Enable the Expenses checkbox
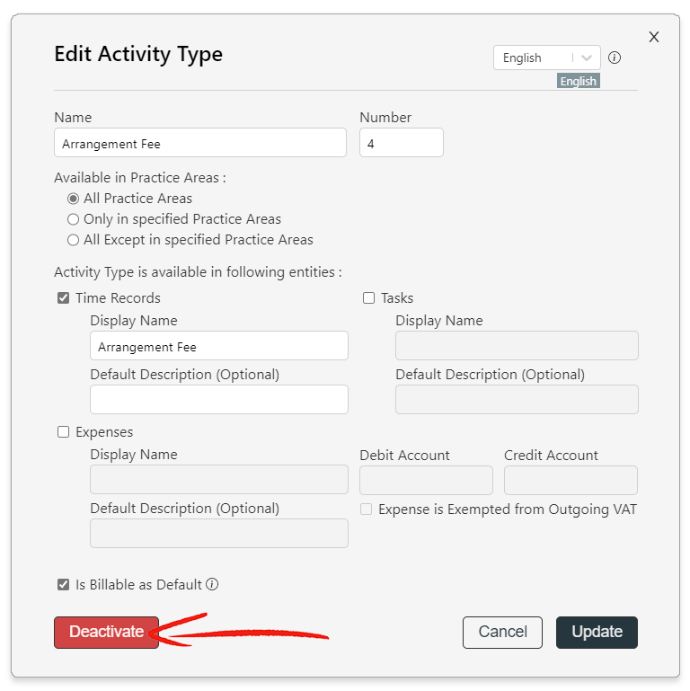 point(64,432)
